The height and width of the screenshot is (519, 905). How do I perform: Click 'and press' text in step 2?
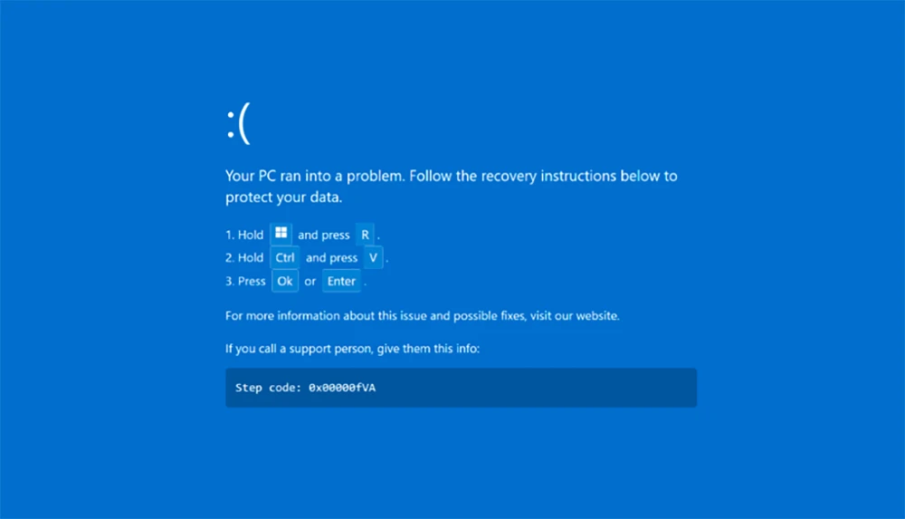click(331, 258)
